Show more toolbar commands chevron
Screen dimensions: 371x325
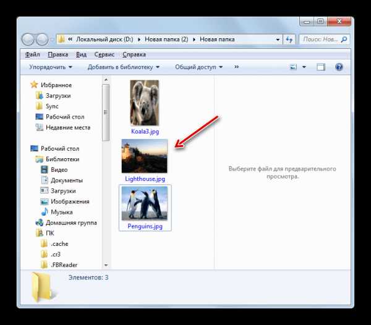coord(236,67)
